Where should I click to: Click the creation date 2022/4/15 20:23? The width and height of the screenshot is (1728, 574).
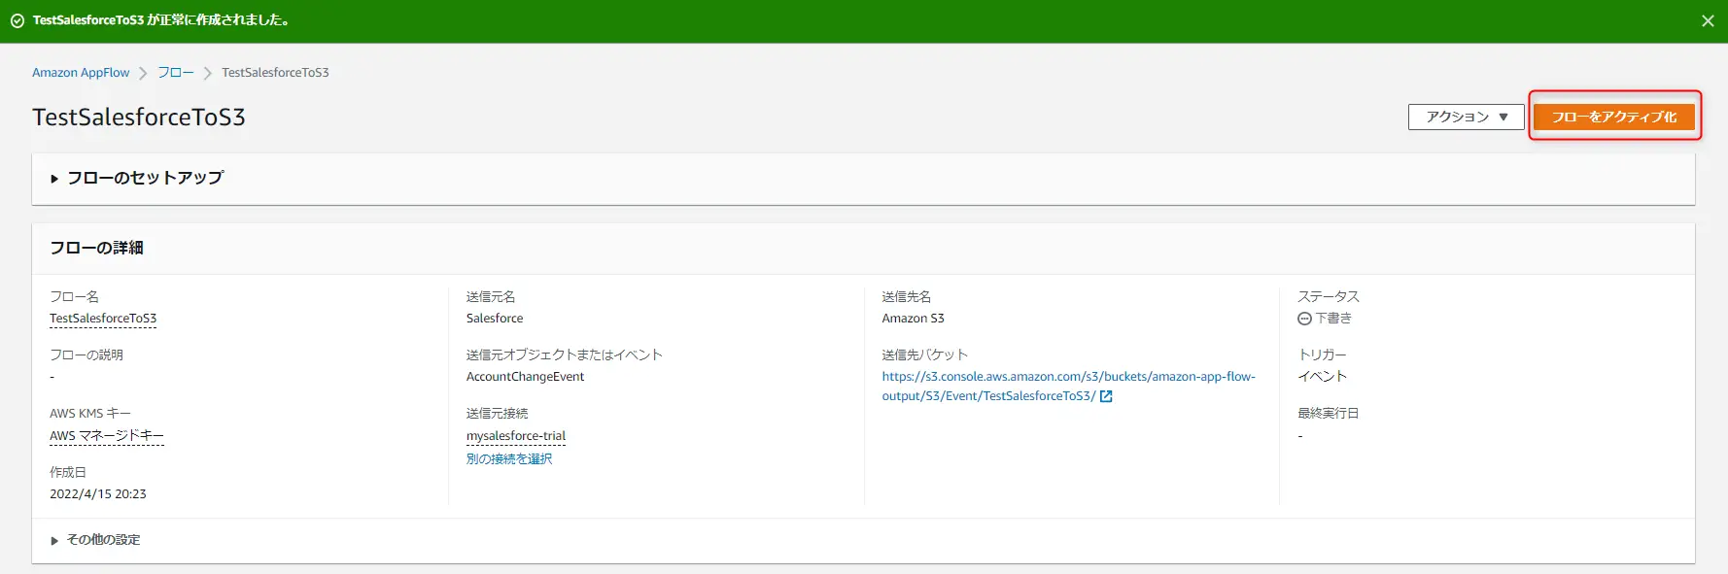(x=98, y=494)
